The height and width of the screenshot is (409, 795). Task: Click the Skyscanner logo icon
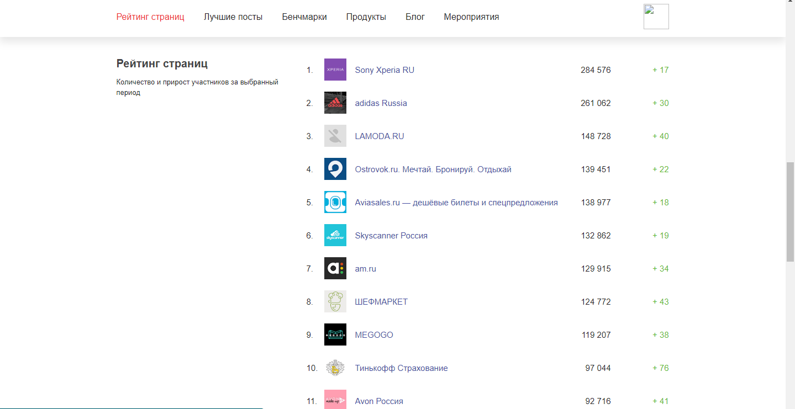[335, 235]
